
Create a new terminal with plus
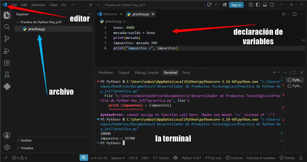[x=274, y=72]
